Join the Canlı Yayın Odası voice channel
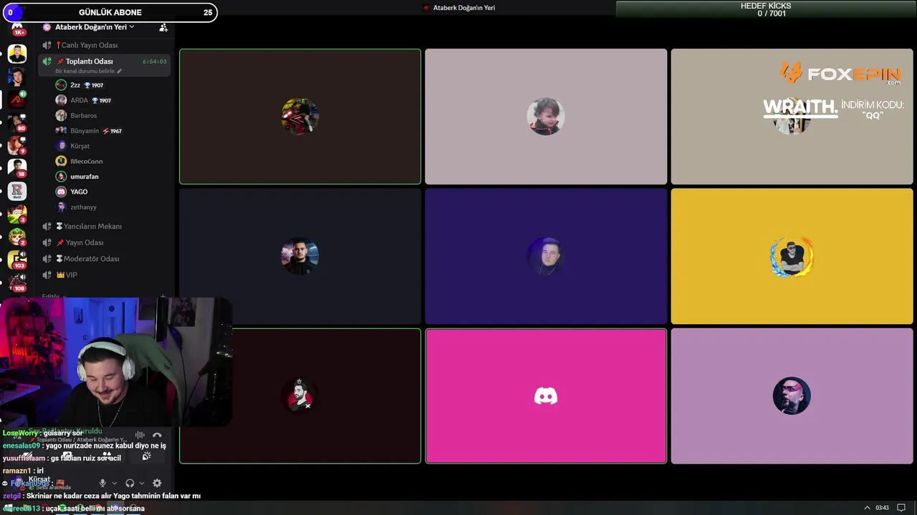This screenshot has height=515, width=917. [x=105, y=45]
